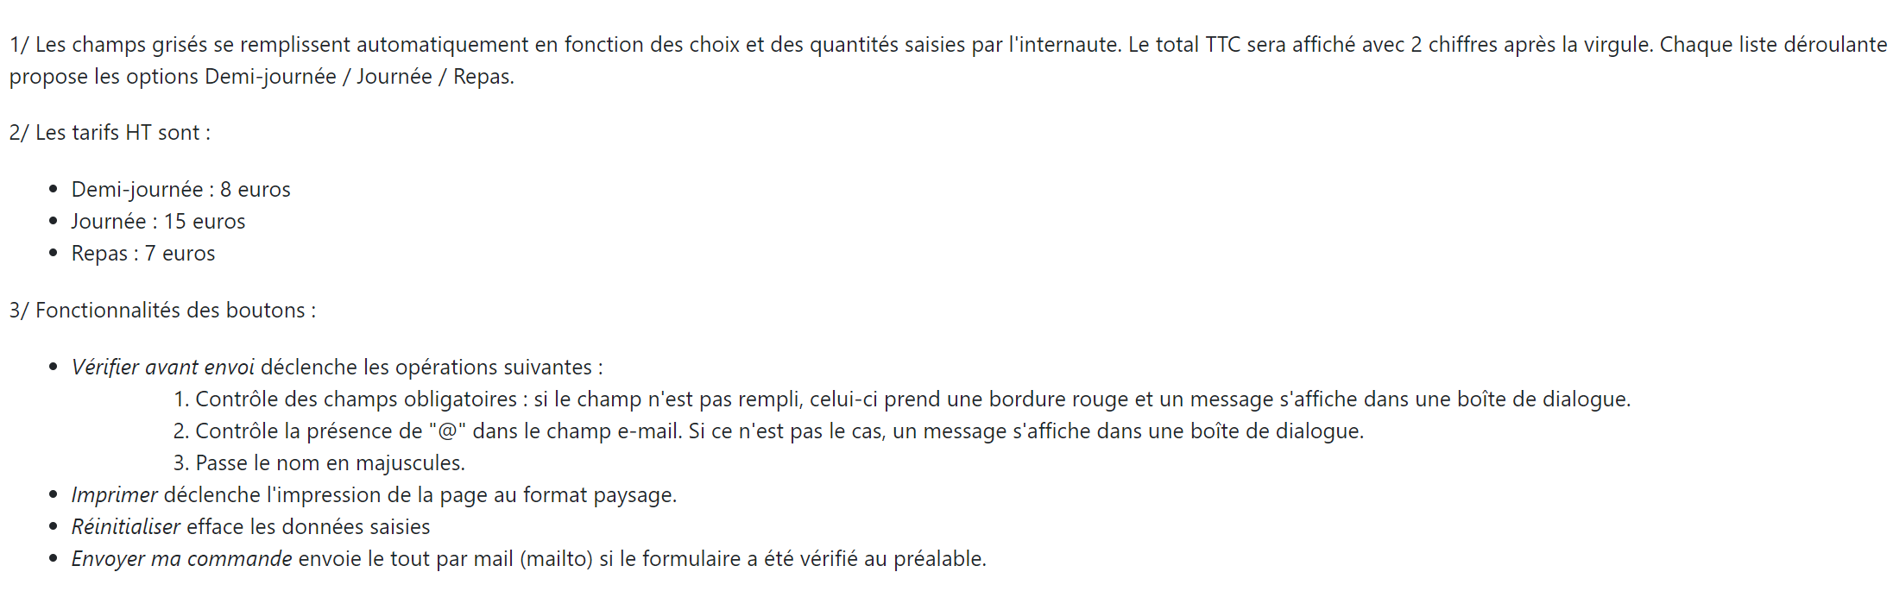Image resolution: width=1893 pixels, height=591 pixels.
Task: Click "déclenche les opérations suivantes :" text
Action: (x=432, y=368)
